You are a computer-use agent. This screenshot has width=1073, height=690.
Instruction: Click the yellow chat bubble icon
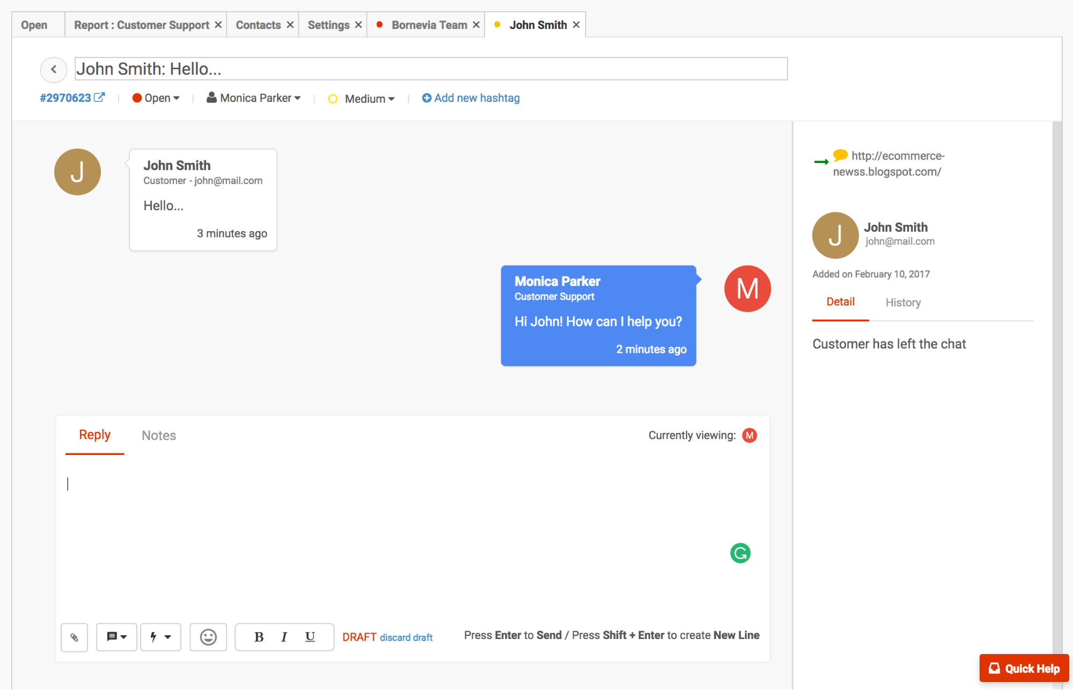[x=840, y=155]
